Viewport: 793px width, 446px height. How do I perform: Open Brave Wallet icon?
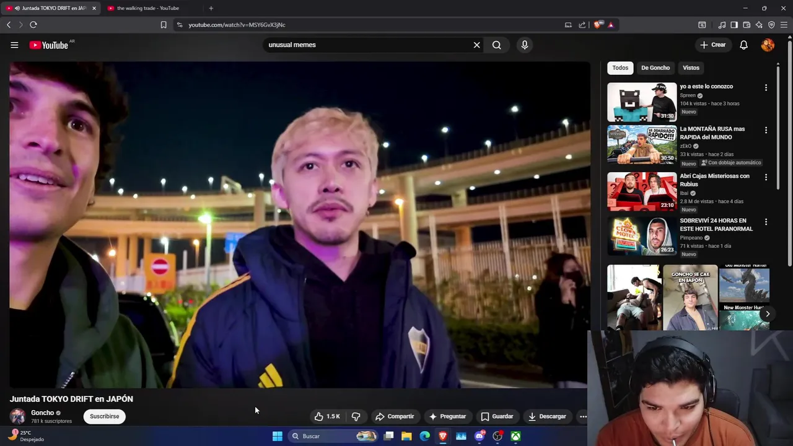747,25
